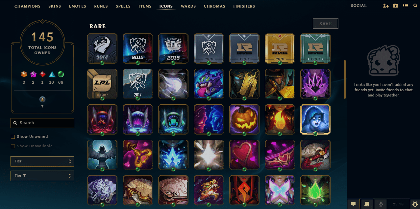Image resolution: width=420 pixels, height=209 pixels.
Task: Enable the Show Unowned checkbox
Action: coord(13,136)
